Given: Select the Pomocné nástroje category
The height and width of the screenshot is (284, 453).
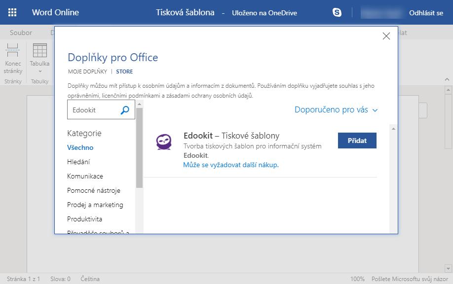Looking at the screenshot, I should pos(94,190).
